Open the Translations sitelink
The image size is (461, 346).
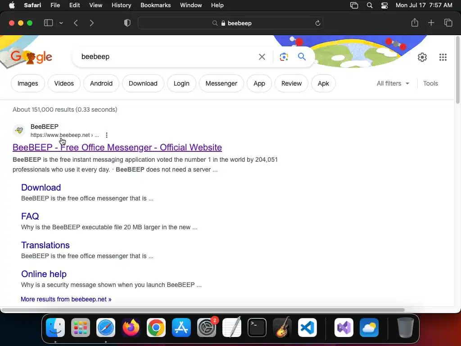coord(45,245)
